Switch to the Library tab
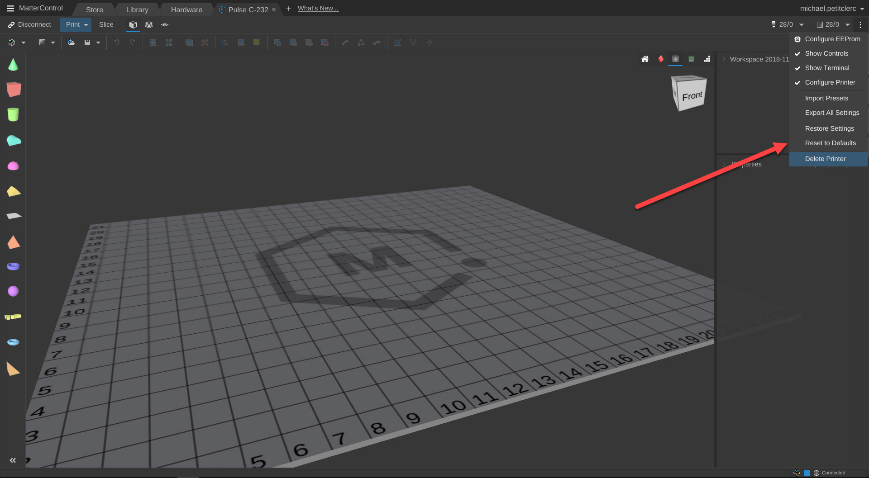 [137, 9]
